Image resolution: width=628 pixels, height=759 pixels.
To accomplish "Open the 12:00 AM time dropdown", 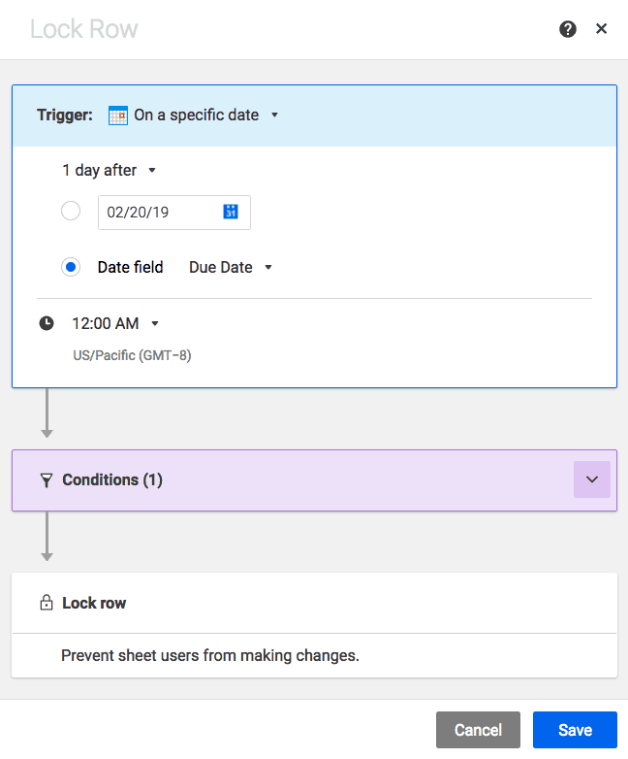I will pyautogui.click(x=115, y=323).
